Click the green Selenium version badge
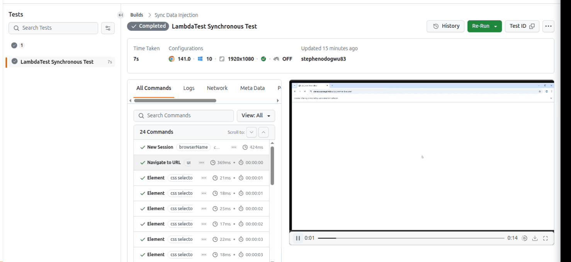Screen dimensions: 571x262 (x=263, y=59)
